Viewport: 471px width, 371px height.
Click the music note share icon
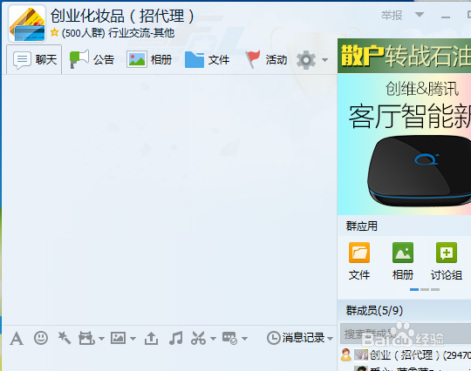[175, 338]
